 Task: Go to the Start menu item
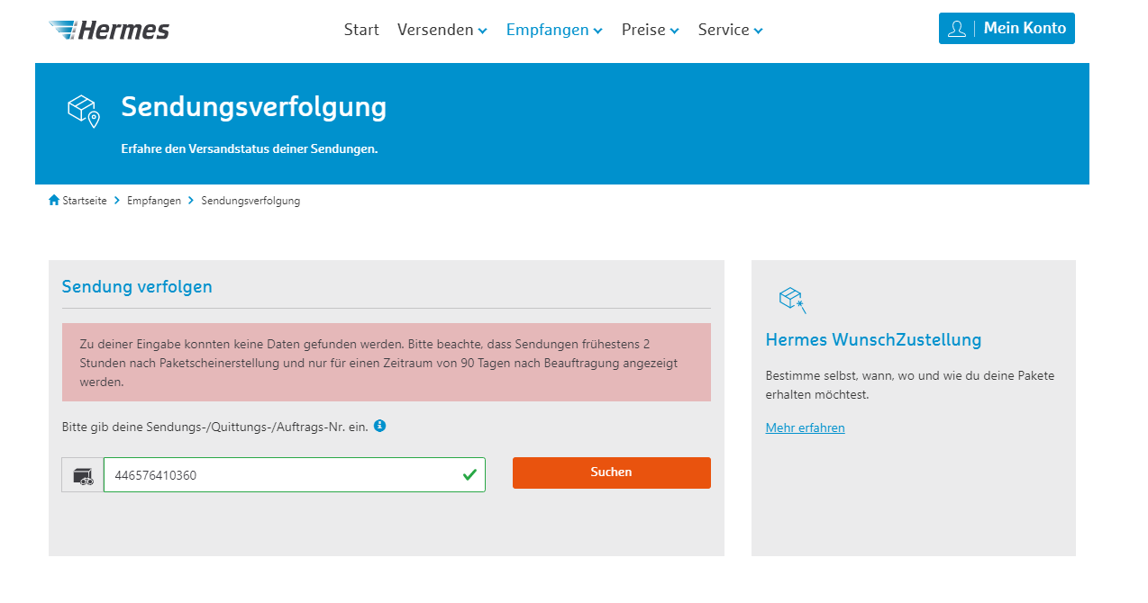click(361, 30)
